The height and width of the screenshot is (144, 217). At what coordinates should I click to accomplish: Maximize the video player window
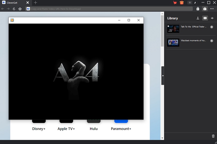(x=129, y=20)
